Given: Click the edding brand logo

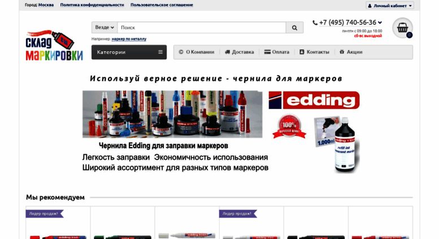Looking at the screenshot, I should 314,100.
